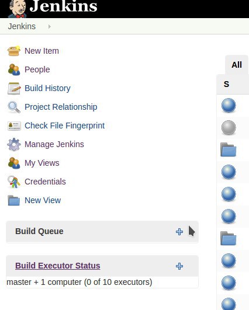This screenshot has height=310, width=249.
Task: Open the Manage Jenkins link
Action: tap(54, 144)
